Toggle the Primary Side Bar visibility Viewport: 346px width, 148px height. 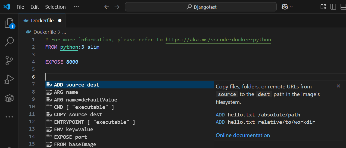click(x=333, y=7)
